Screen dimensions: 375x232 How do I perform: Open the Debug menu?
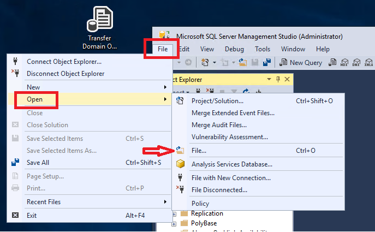234,49
